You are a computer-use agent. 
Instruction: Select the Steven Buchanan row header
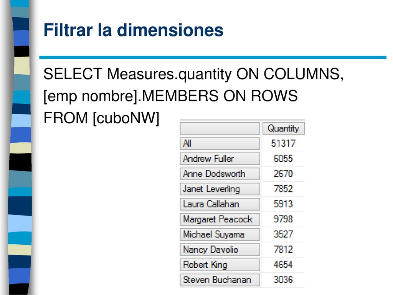[220, 280]
